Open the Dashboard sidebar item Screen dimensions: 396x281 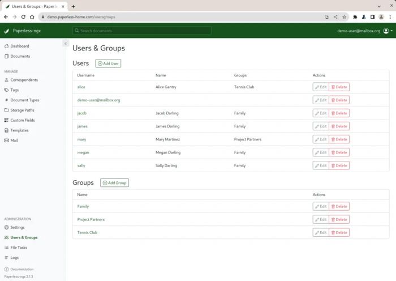click(x=17, y=46)
